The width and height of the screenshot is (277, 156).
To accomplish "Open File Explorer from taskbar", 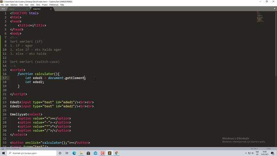I will (x=81, y=153).
